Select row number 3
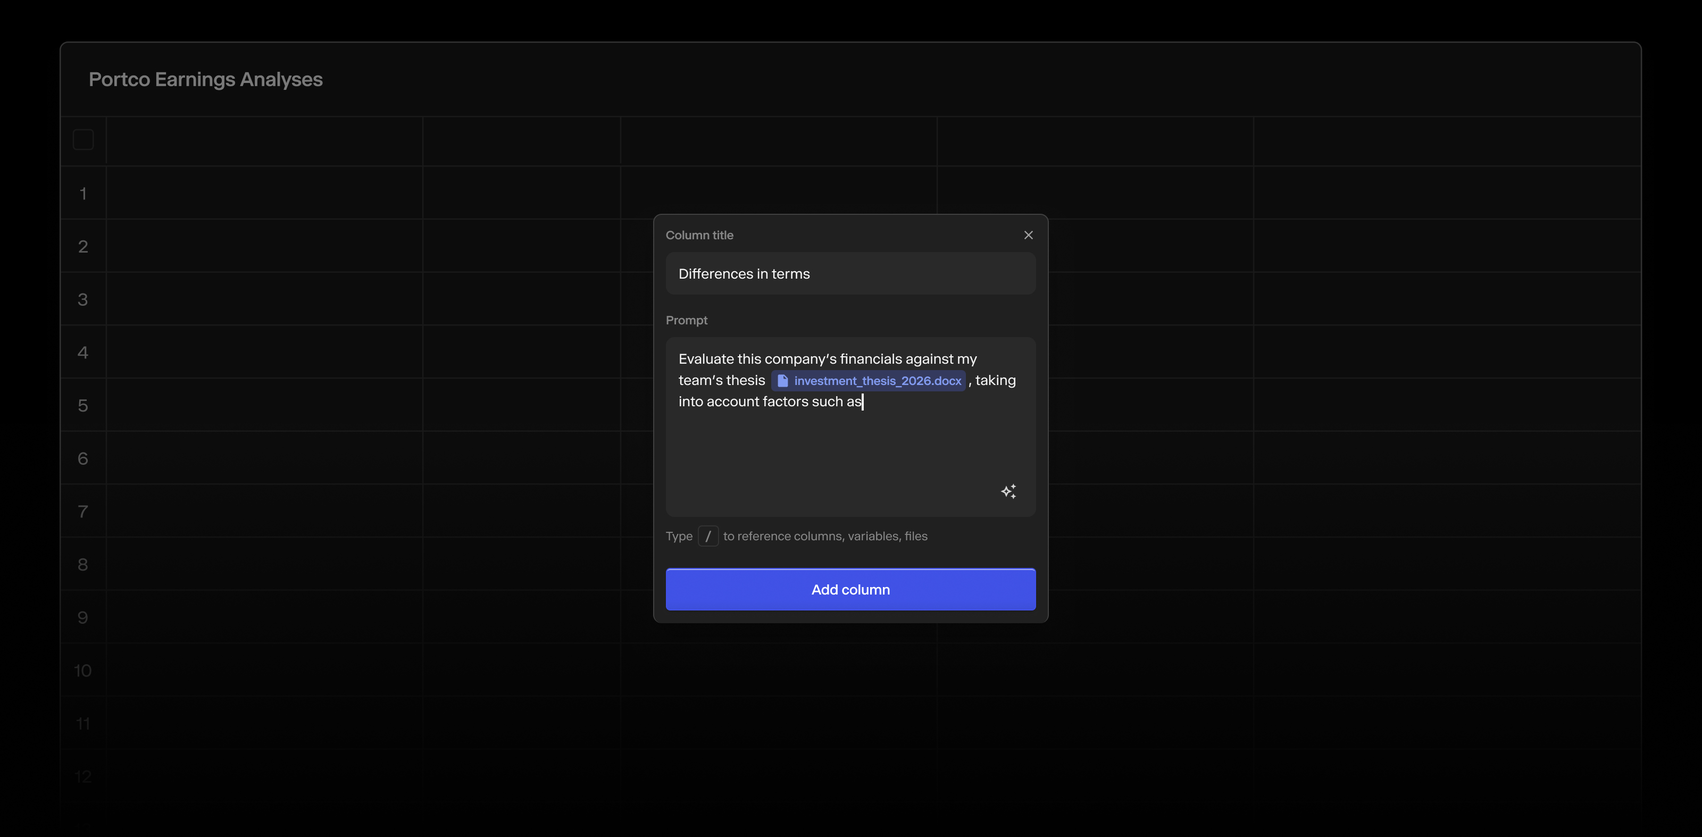The image size is (1702, 837). tap(82, 299)
